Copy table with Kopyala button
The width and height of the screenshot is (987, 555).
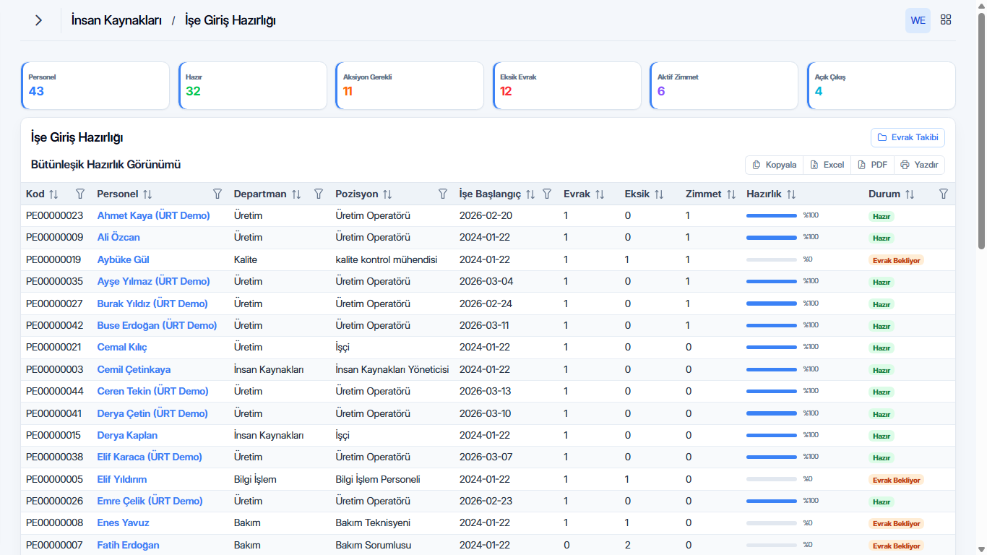pyautogui.click(x=774, y=165)
